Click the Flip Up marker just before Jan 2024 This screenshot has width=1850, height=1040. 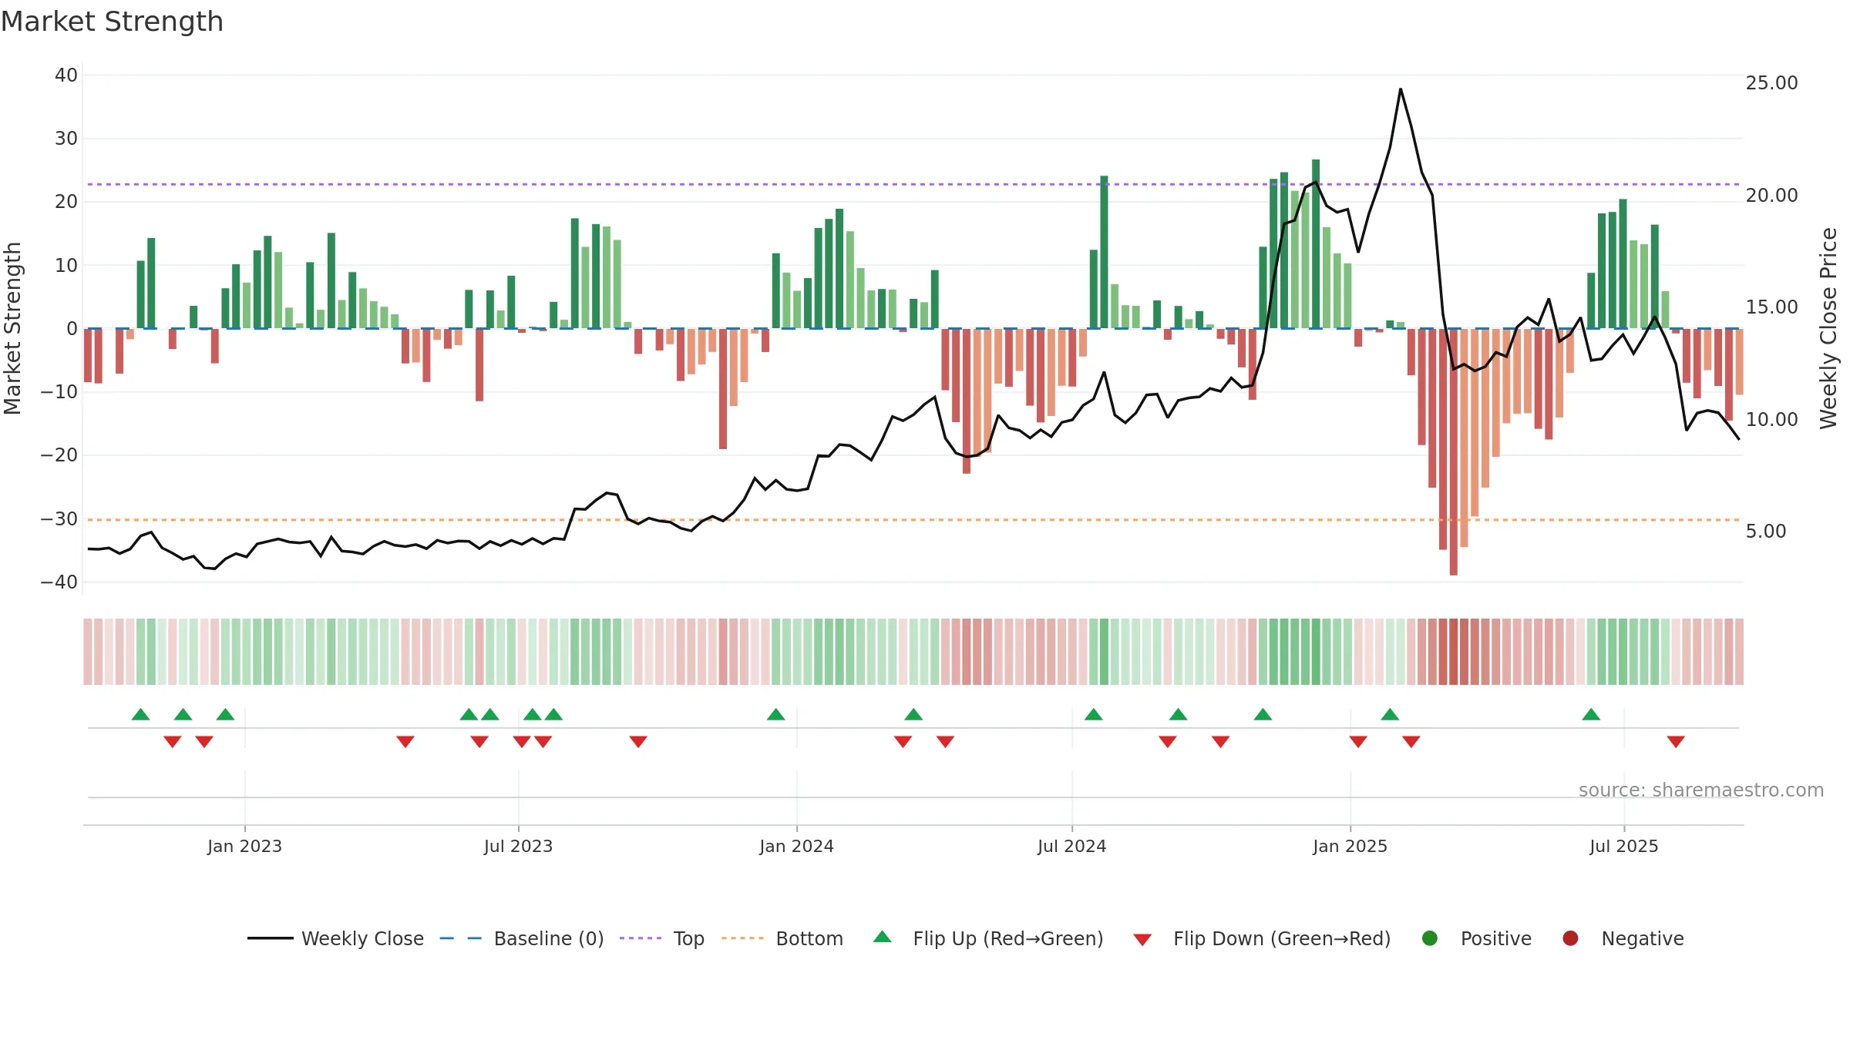tap(776, 714)
